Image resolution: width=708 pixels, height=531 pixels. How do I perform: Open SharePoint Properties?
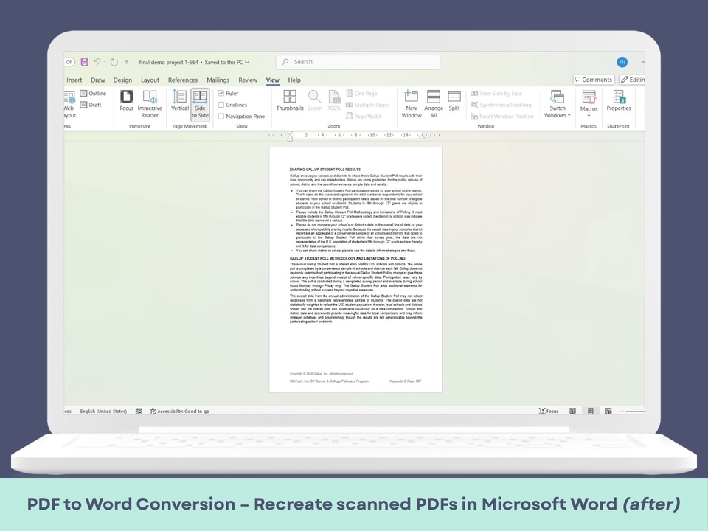tap(619, 101)
